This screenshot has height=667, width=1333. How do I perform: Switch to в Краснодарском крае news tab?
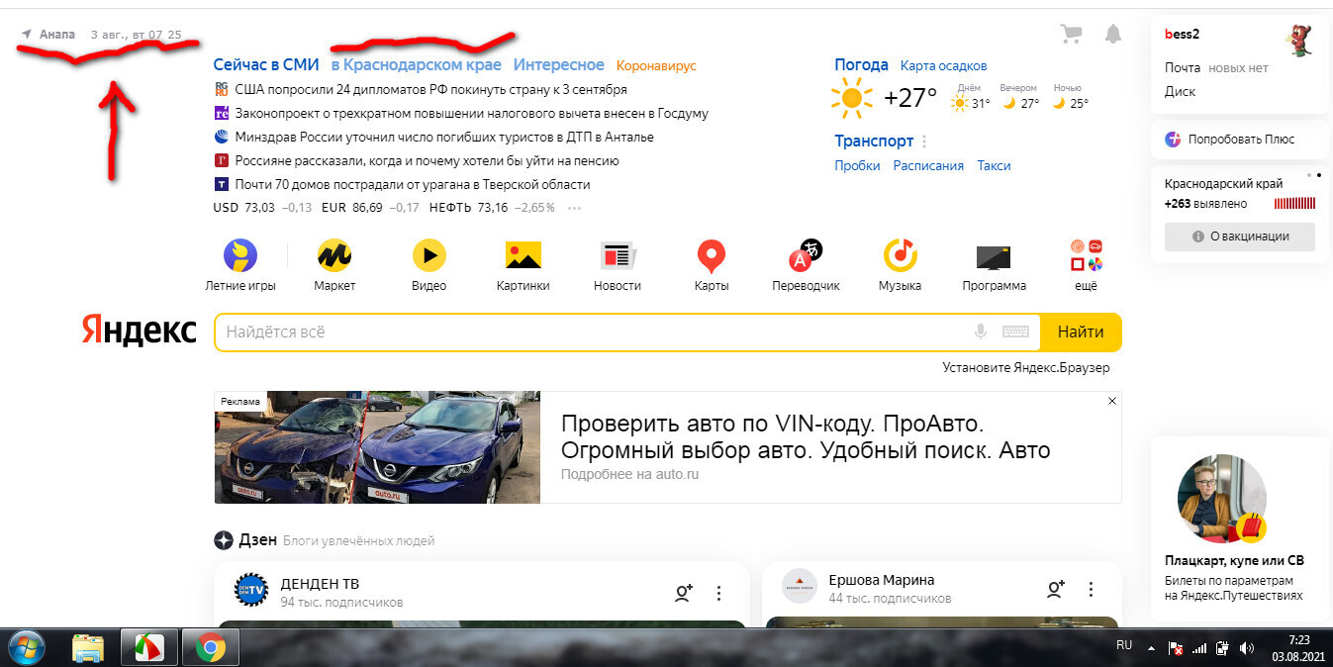[416, 65]
